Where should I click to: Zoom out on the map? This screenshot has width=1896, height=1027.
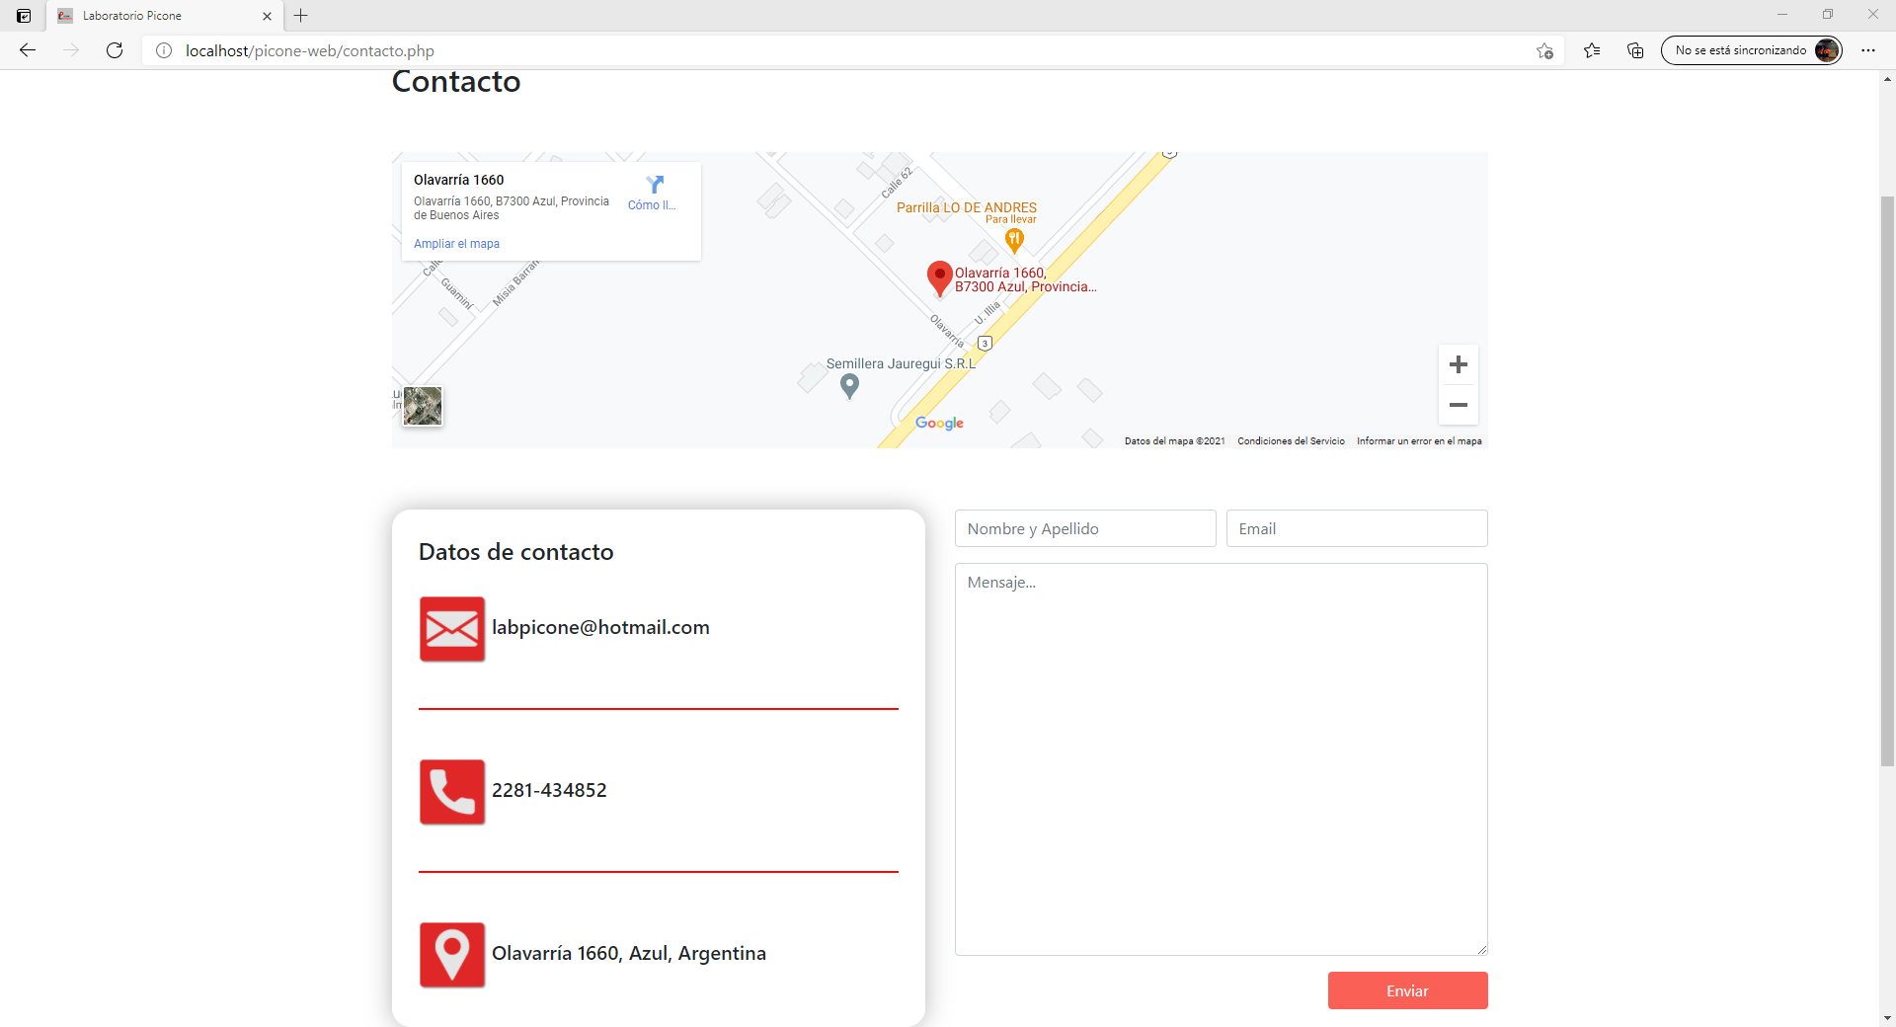tap(1458, 405)
